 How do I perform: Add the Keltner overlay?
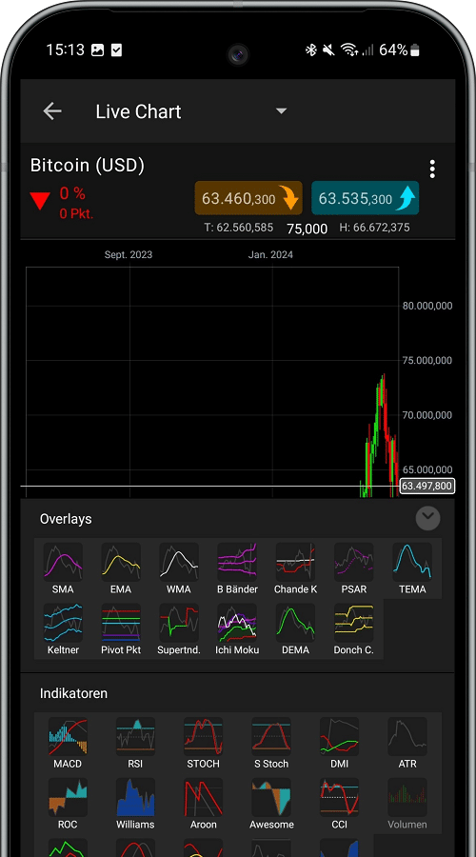click(63, 629)
